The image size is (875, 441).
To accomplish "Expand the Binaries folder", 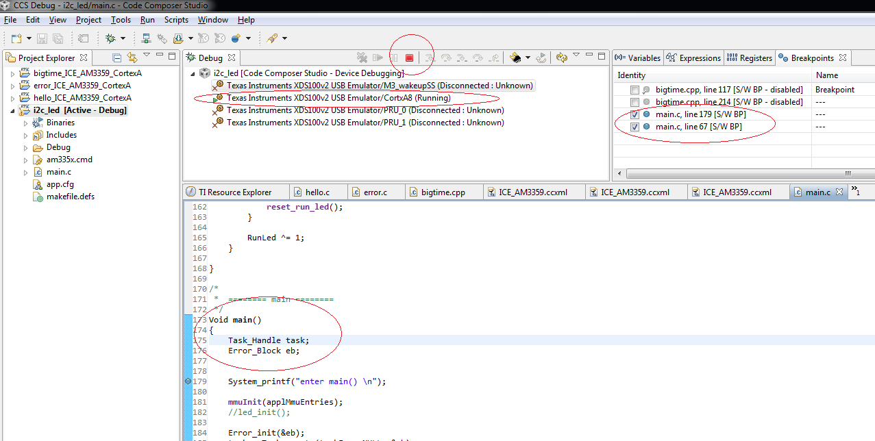I will (x=26, y=123).
